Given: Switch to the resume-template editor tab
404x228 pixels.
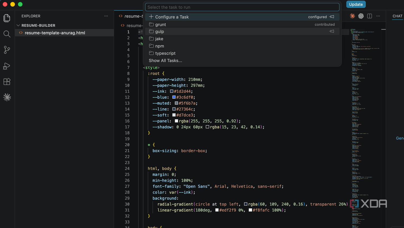Looking at the screenshot, I should (x=131, y=16).
